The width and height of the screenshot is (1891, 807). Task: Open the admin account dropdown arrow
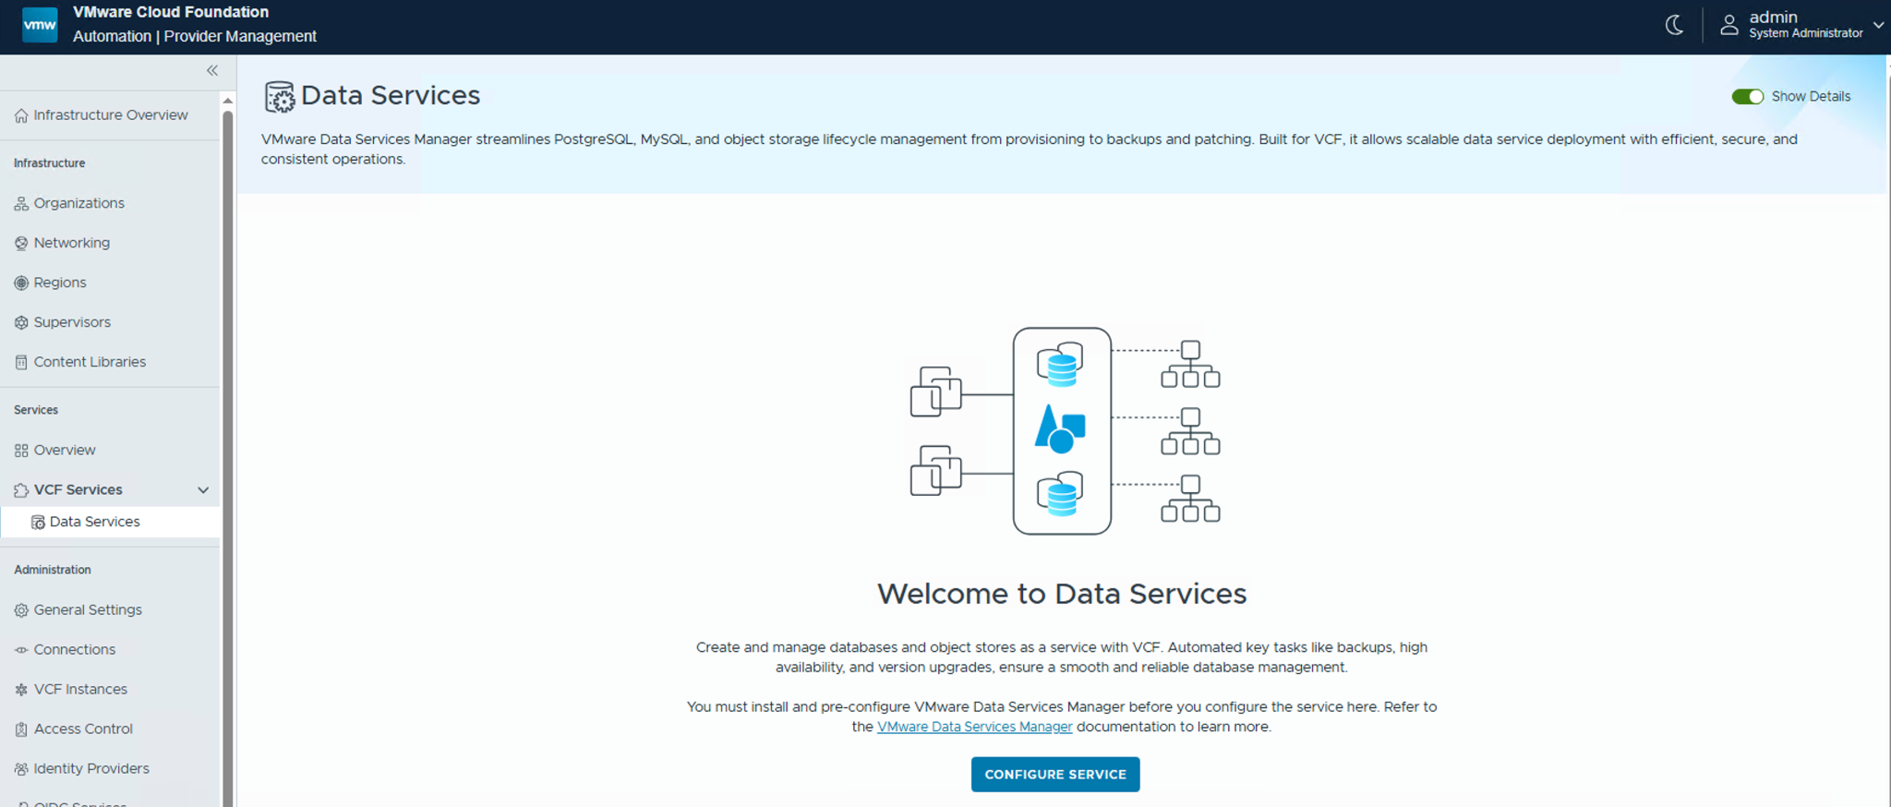coord(1878,25)
